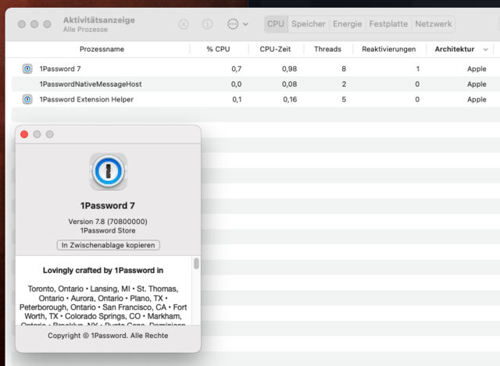
Task: Click the Version 7.8 (70800000) text
Action: pos(108,222)
